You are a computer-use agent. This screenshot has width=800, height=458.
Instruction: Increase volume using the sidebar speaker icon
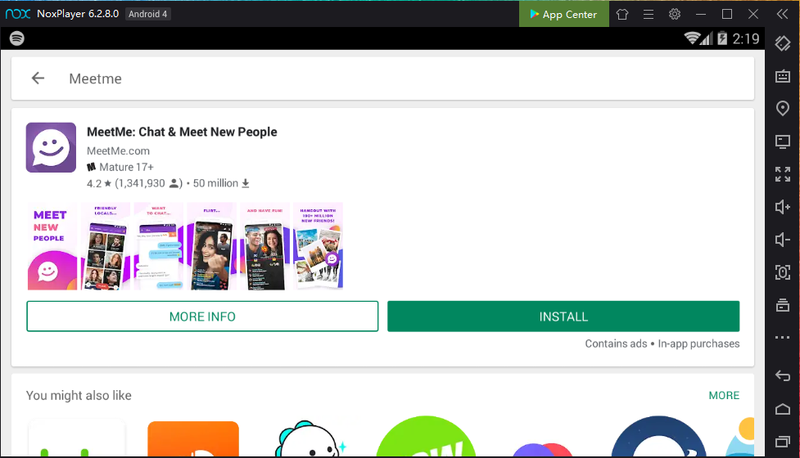click(x=783, y=207)
